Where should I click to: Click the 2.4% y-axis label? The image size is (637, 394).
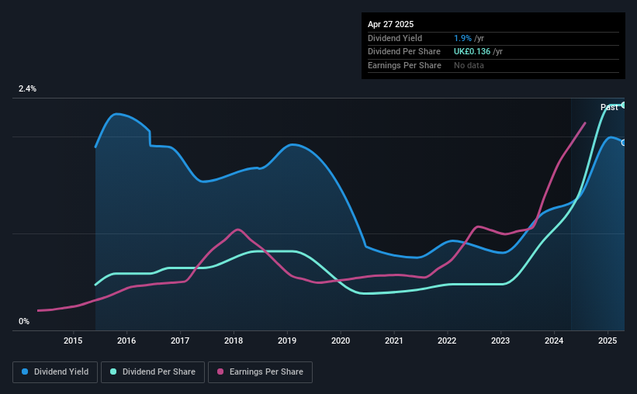(27, 88)
